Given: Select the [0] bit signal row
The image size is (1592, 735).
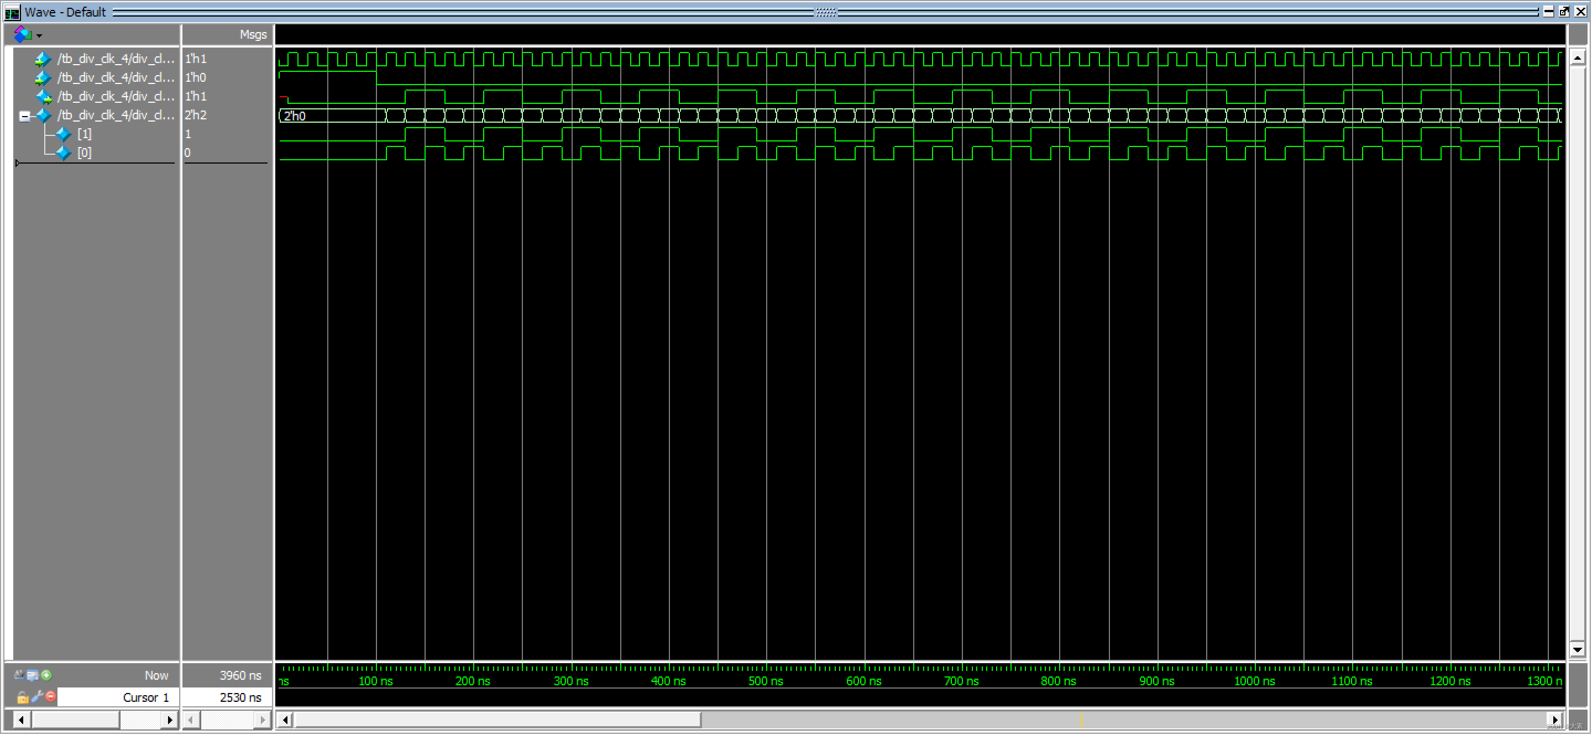Looking at the screenshot, I should pyautogui.click(x=85, y=153).
